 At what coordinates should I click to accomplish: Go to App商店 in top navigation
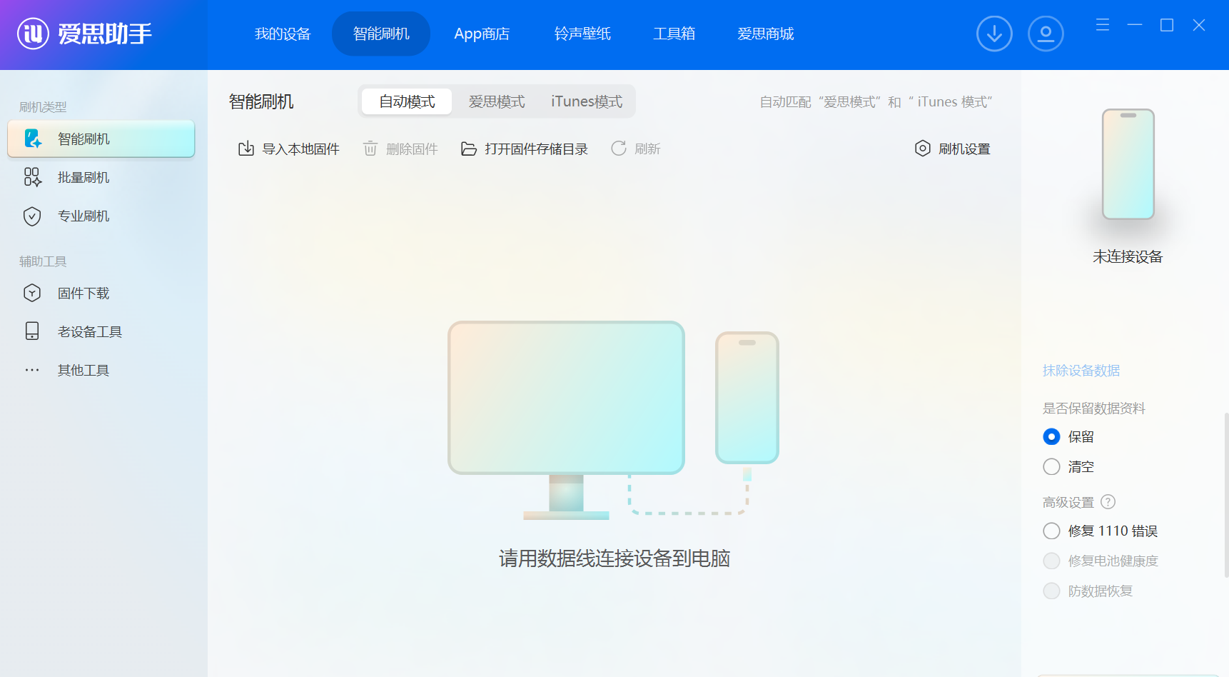(482, 34)
